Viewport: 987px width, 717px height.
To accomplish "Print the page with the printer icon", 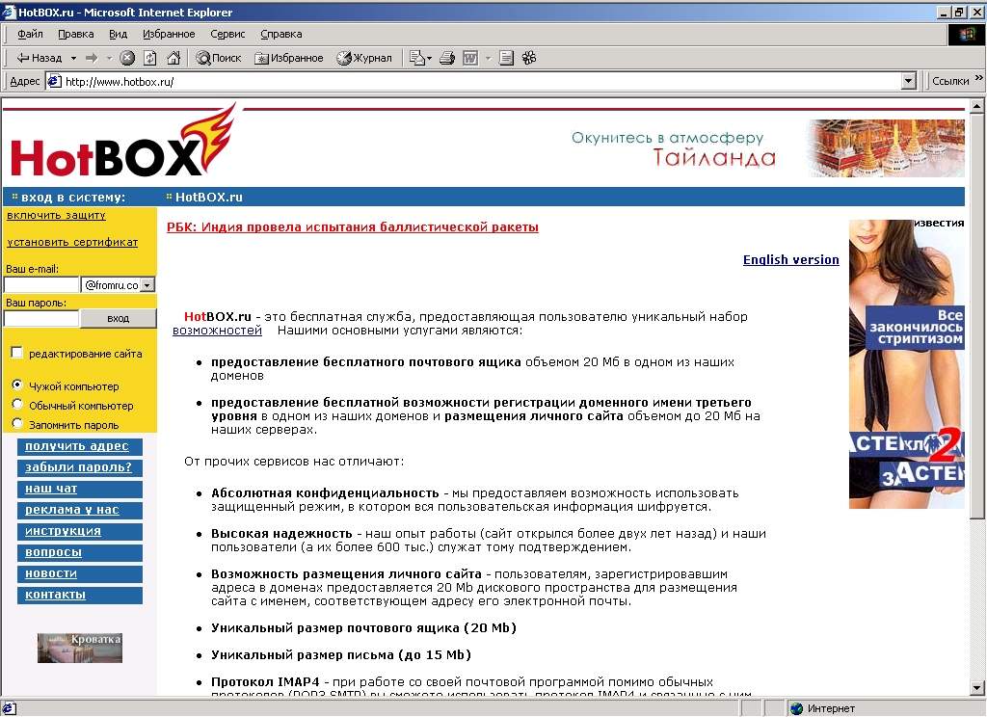I will tap(447, 58).
